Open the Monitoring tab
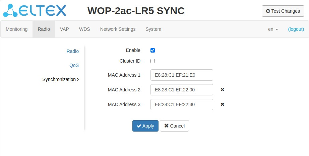 [17, 29]
